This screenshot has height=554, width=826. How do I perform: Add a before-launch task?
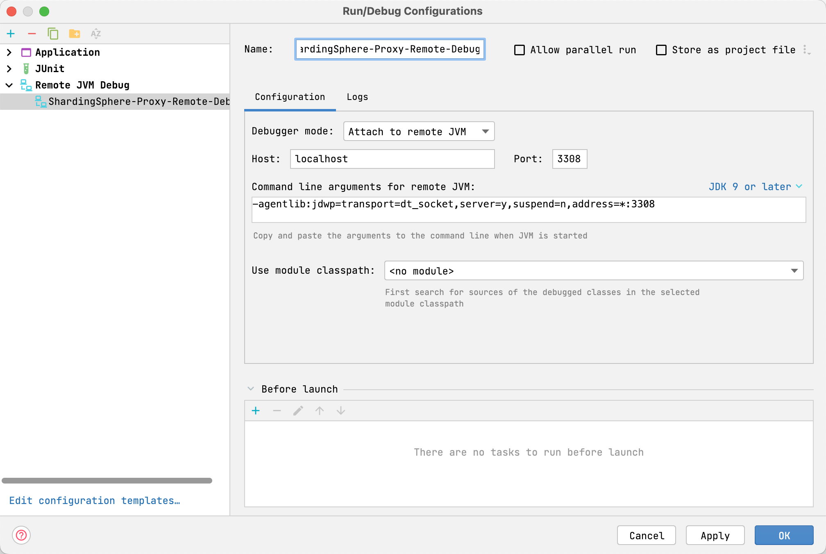[x=256, y=411]
